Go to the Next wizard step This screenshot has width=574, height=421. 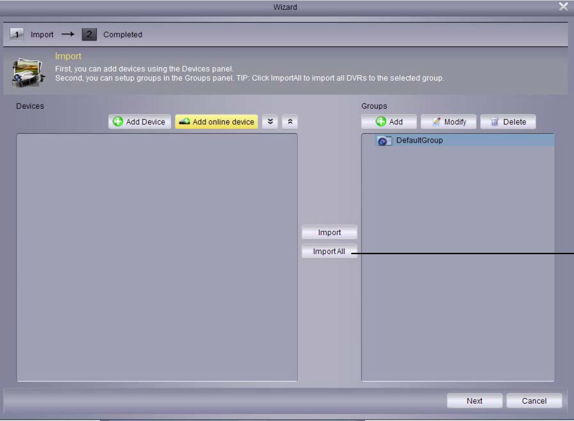pyautogui.click(x=474, y=401)
